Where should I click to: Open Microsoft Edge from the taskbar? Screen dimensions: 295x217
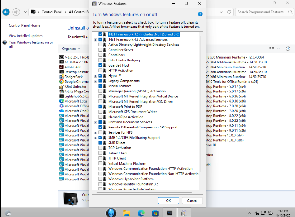click(x=141, y=213)
